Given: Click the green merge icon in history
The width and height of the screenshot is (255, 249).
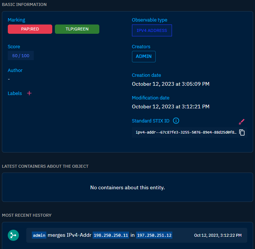Looking at the screenshot, I should [13, 235].
